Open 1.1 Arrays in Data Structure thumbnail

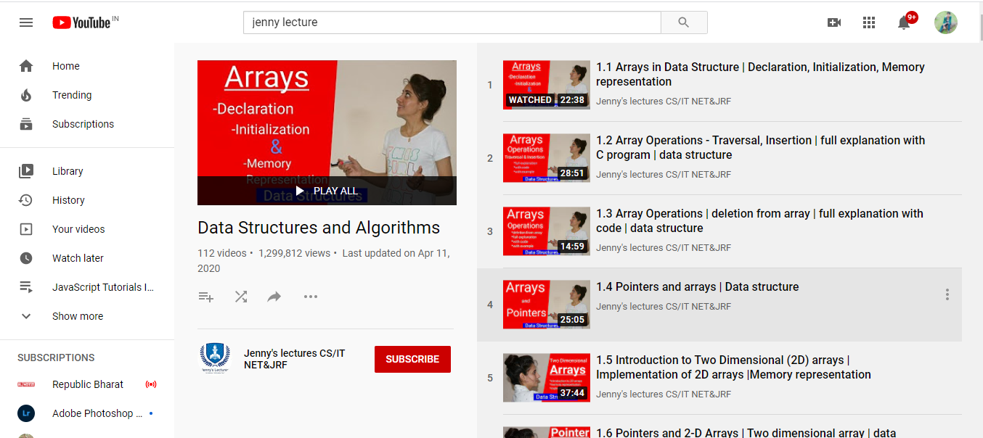547,85
